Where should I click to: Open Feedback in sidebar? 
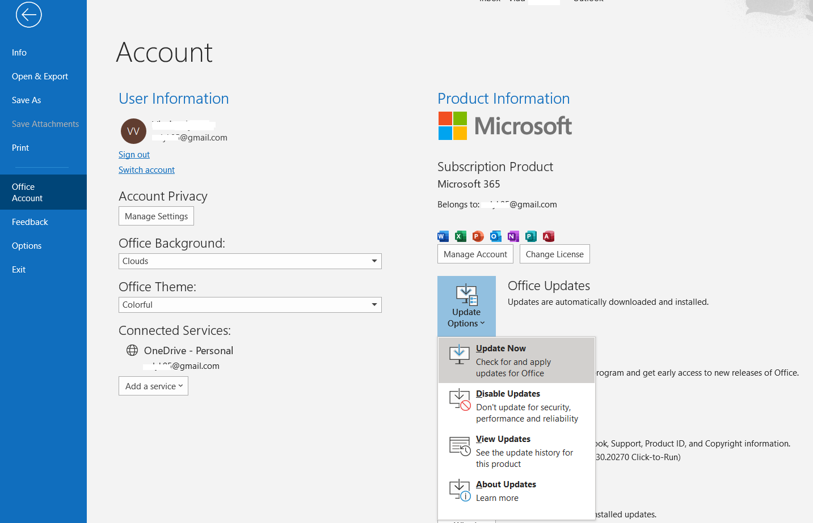pyautogui.click(x=43, y=222)
